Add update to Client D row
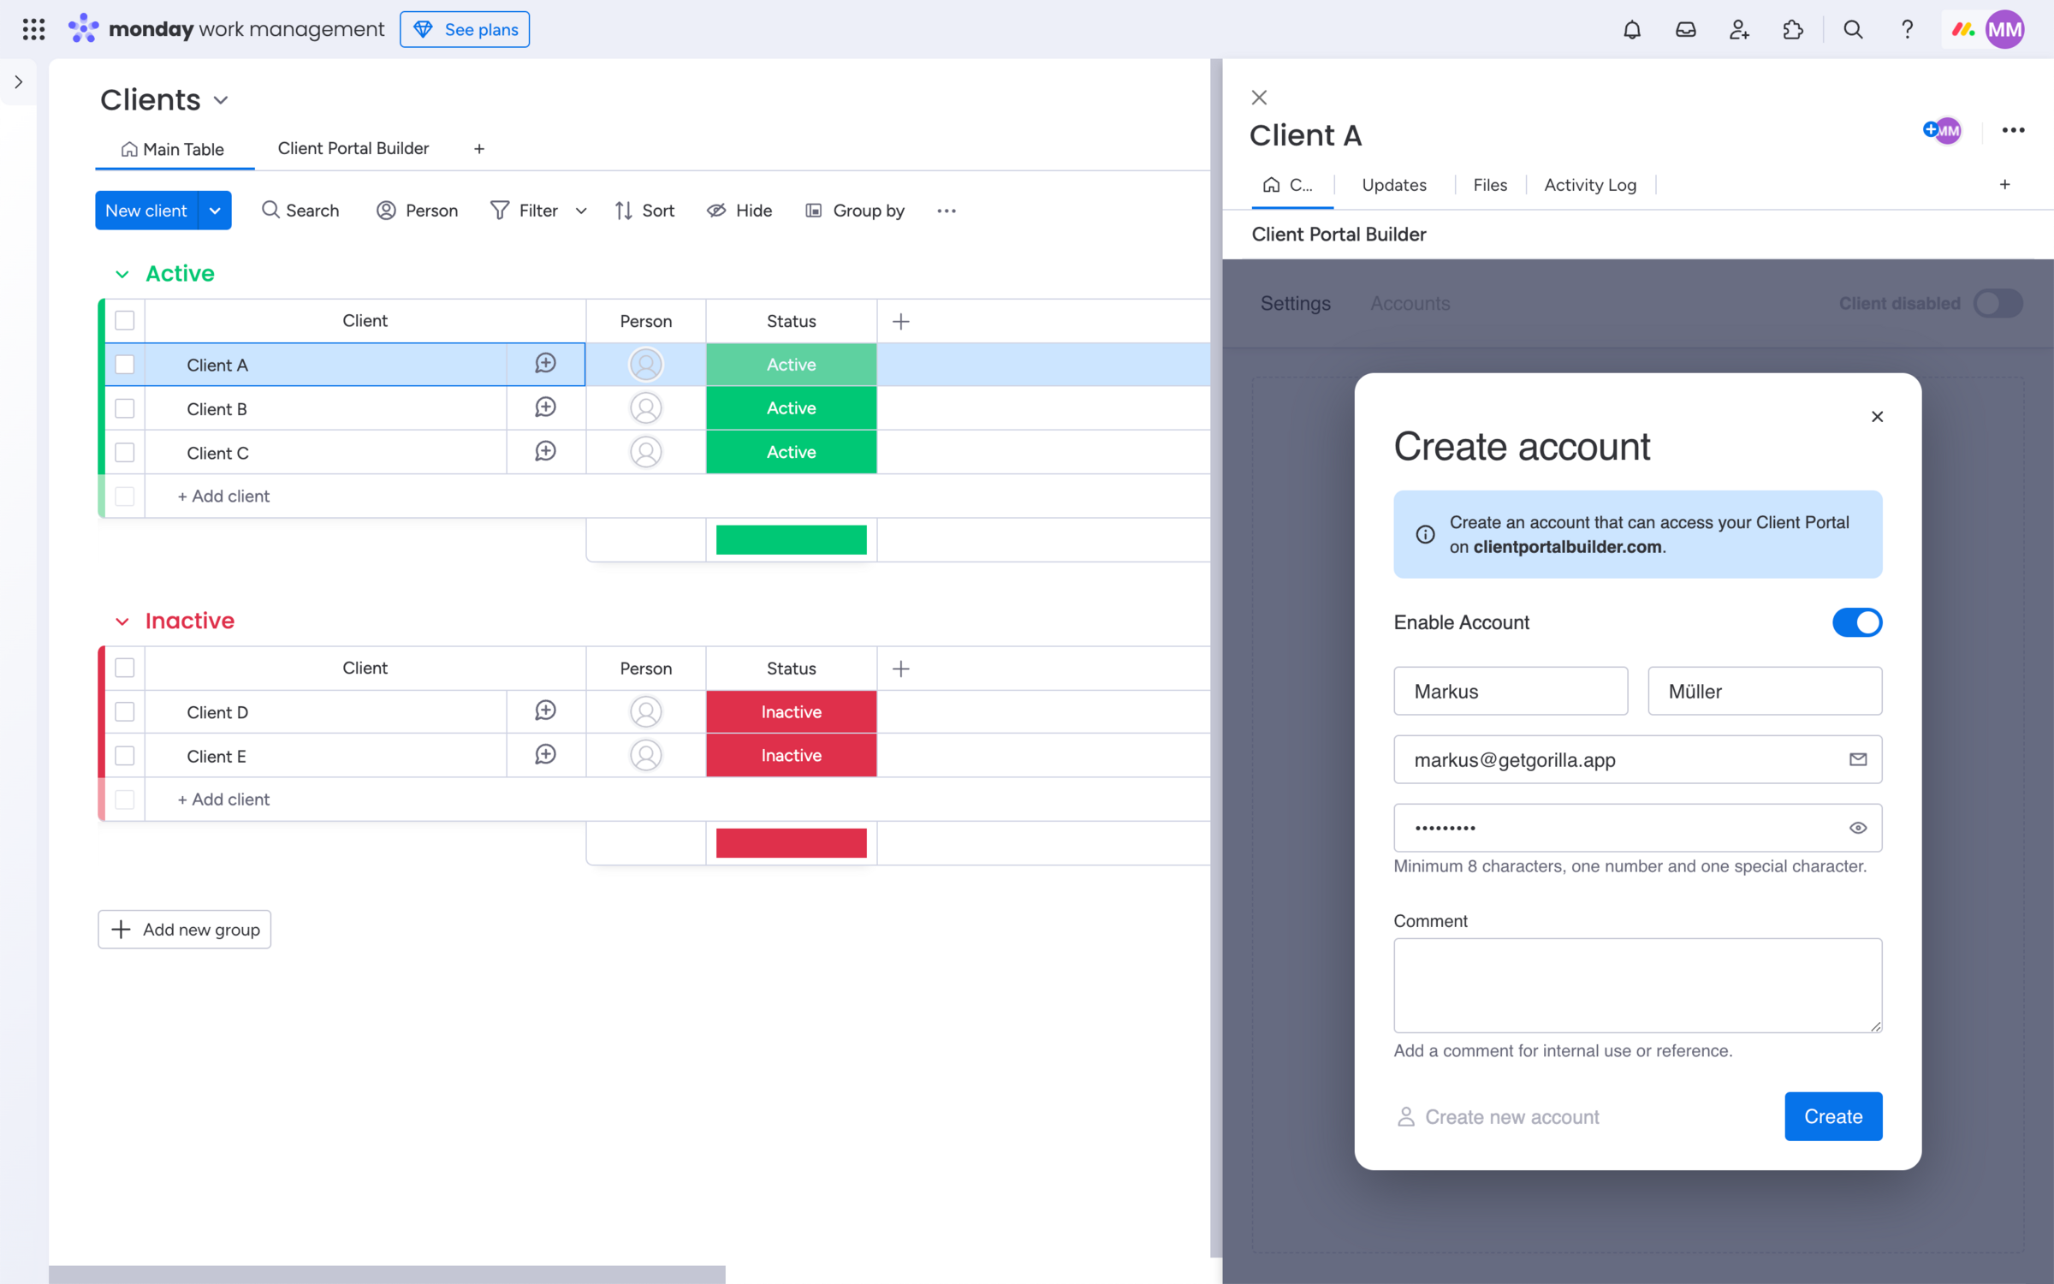 click(545, 710)
